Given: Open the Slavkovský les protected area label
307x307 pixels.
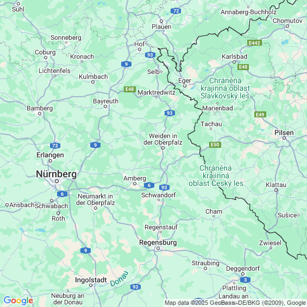Looking at the screenshot, I should tap(225, 89).
